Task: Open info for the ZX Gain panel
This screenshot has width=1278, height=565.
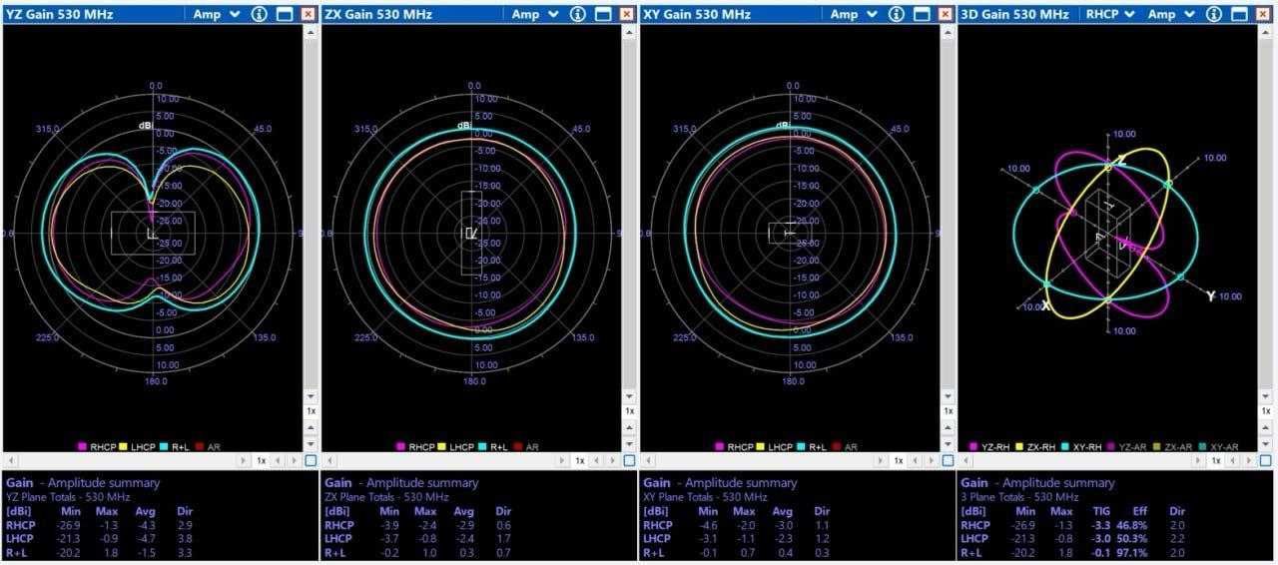Action: (578, 14)
